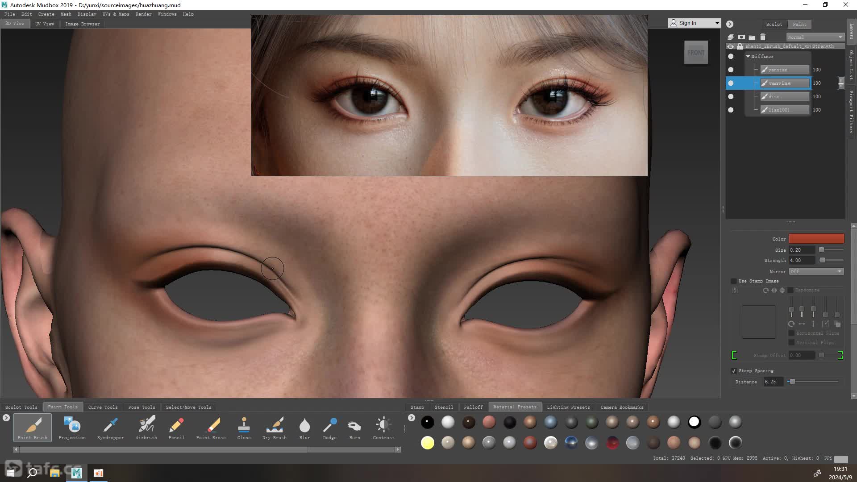The image size is (857, 482).
Task: Switch to the UV View tab
Action: click(44, 24)
